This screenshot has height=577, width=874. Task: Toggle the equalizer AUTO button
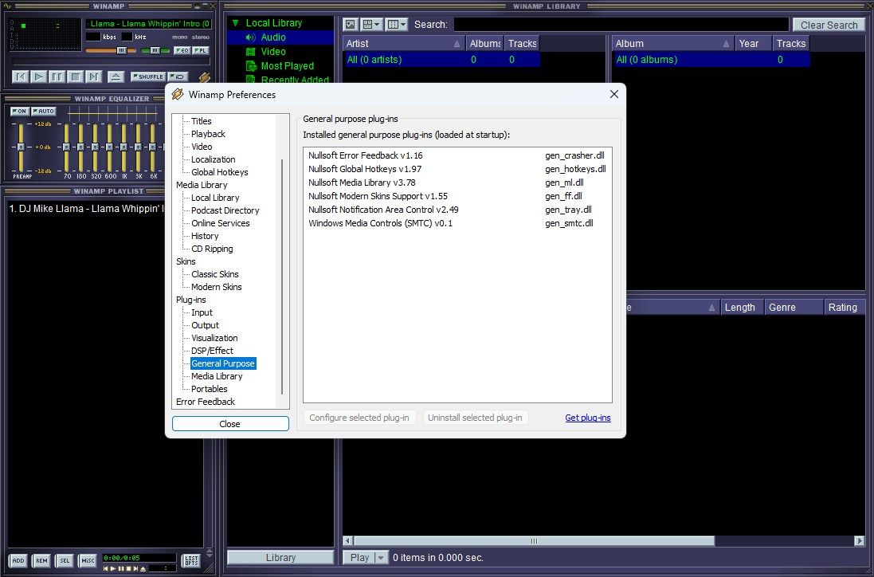pyautogui.click(x=44, y=112)
